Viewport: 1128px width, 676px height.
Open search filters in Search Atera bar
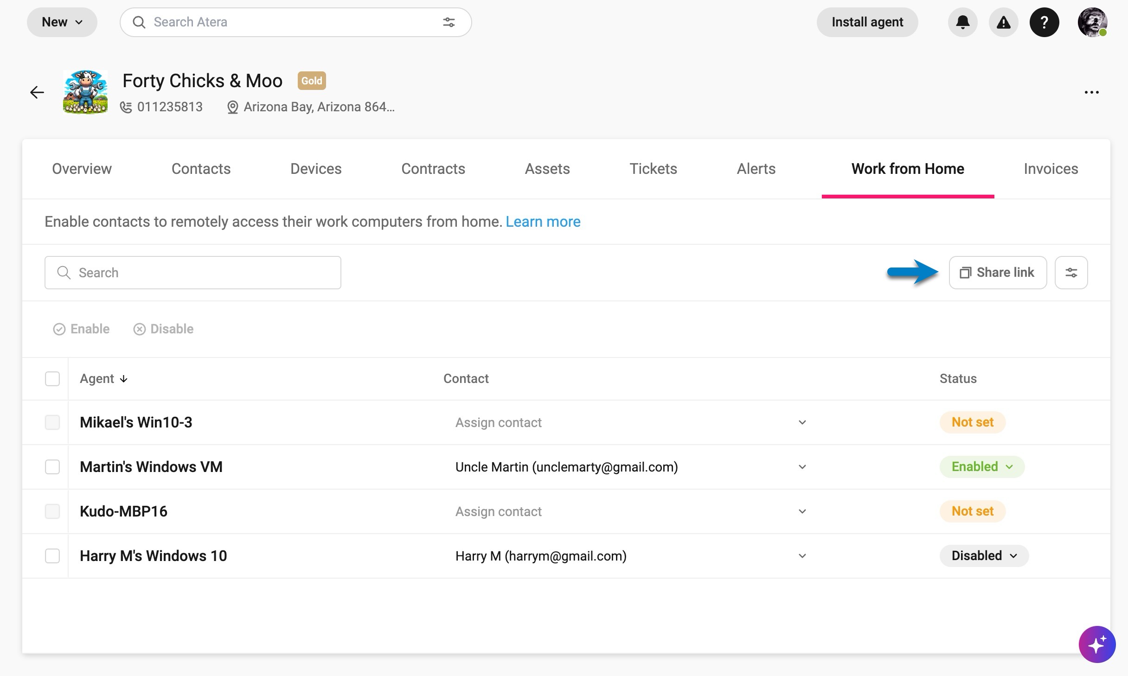coord(449,22)
